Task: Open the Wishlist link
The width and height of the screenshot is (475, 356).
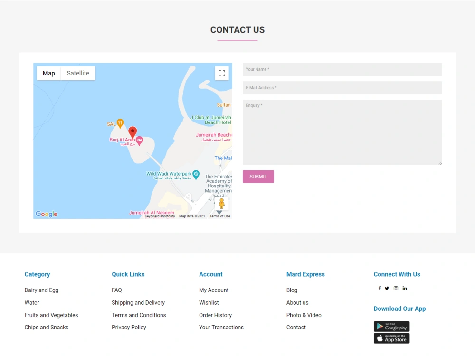Action: (209, 302)
